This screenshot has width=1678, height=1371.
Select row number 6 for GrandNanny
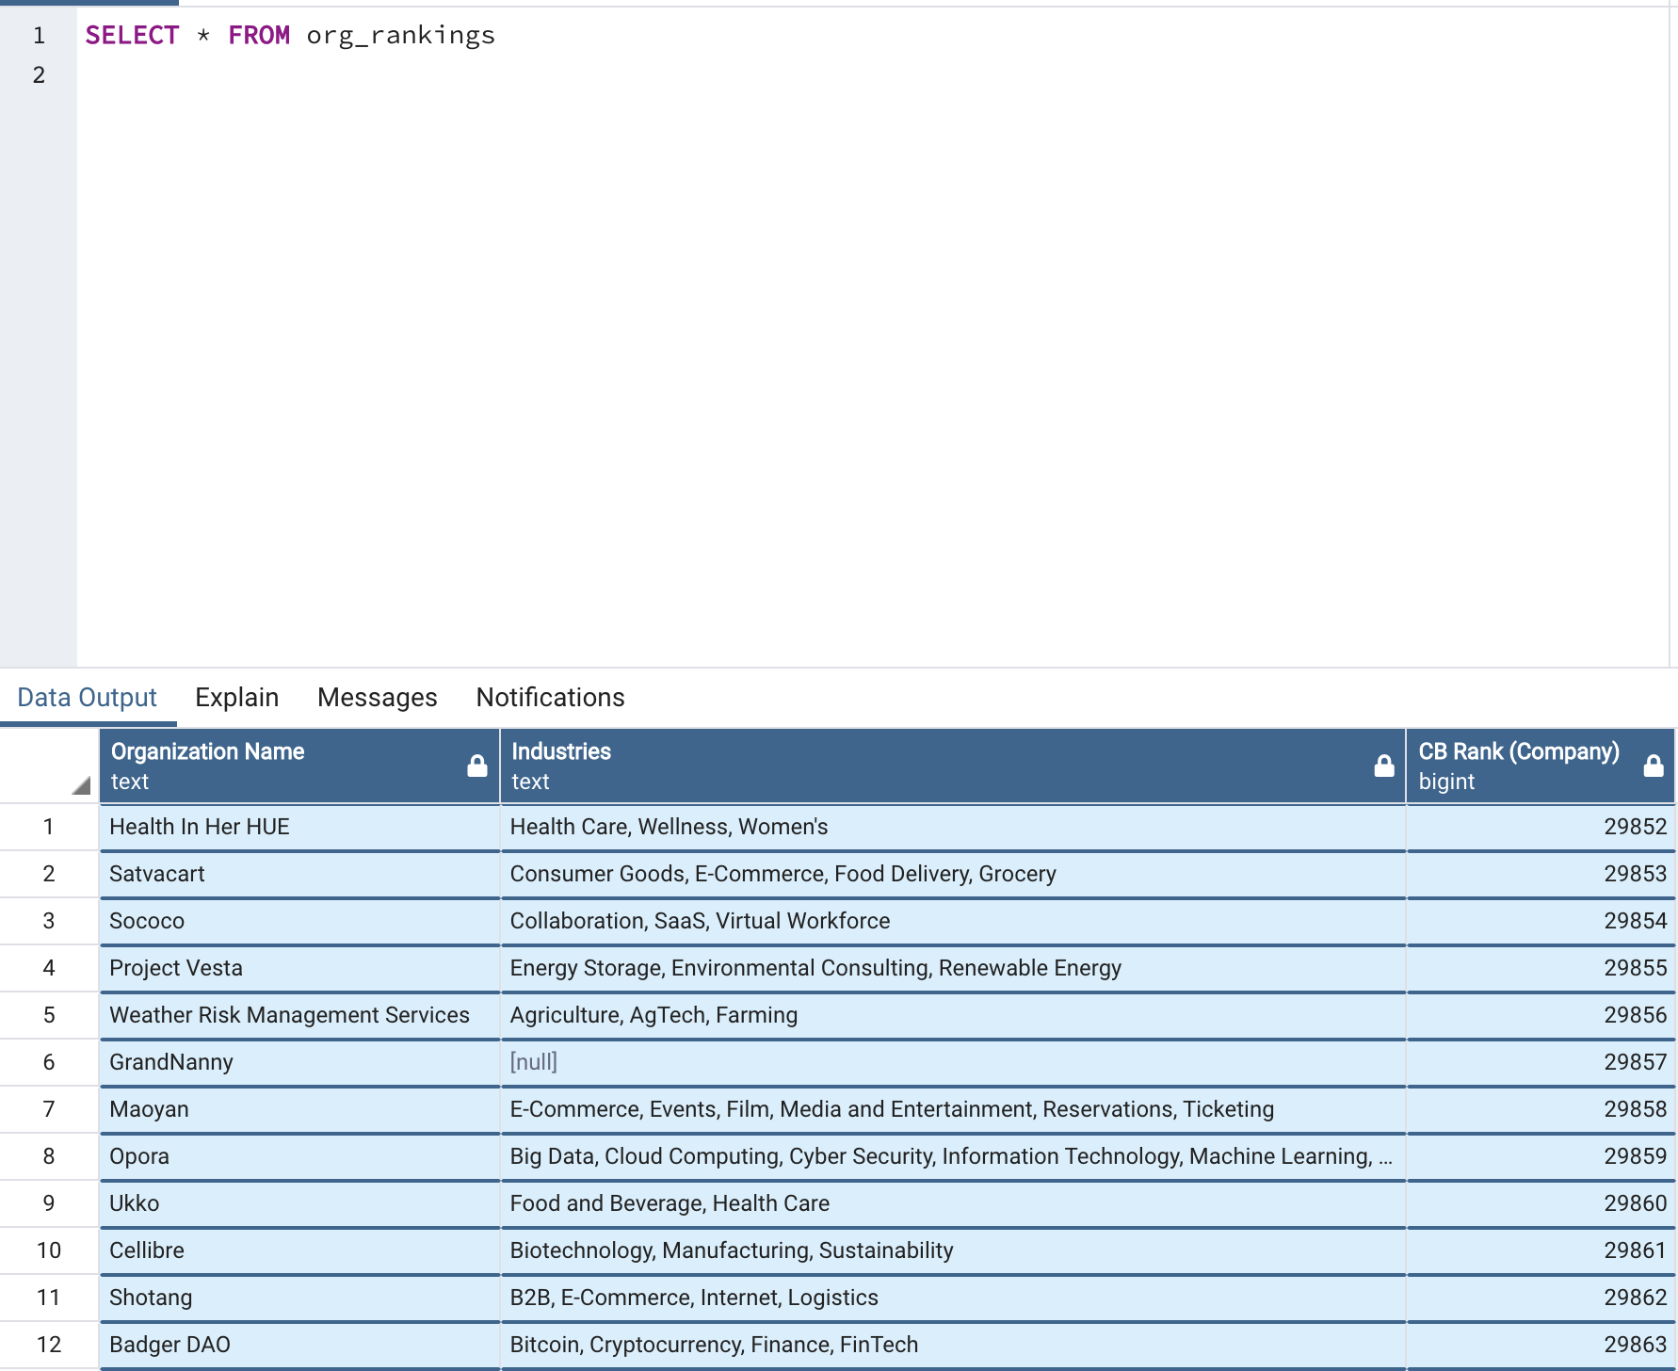48,1062
